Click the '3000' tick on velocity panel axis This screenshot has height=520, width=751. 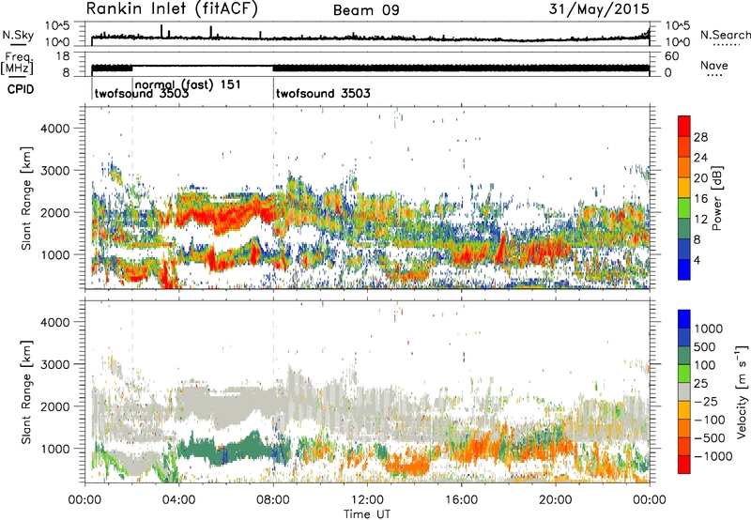(x=55, y=364)
